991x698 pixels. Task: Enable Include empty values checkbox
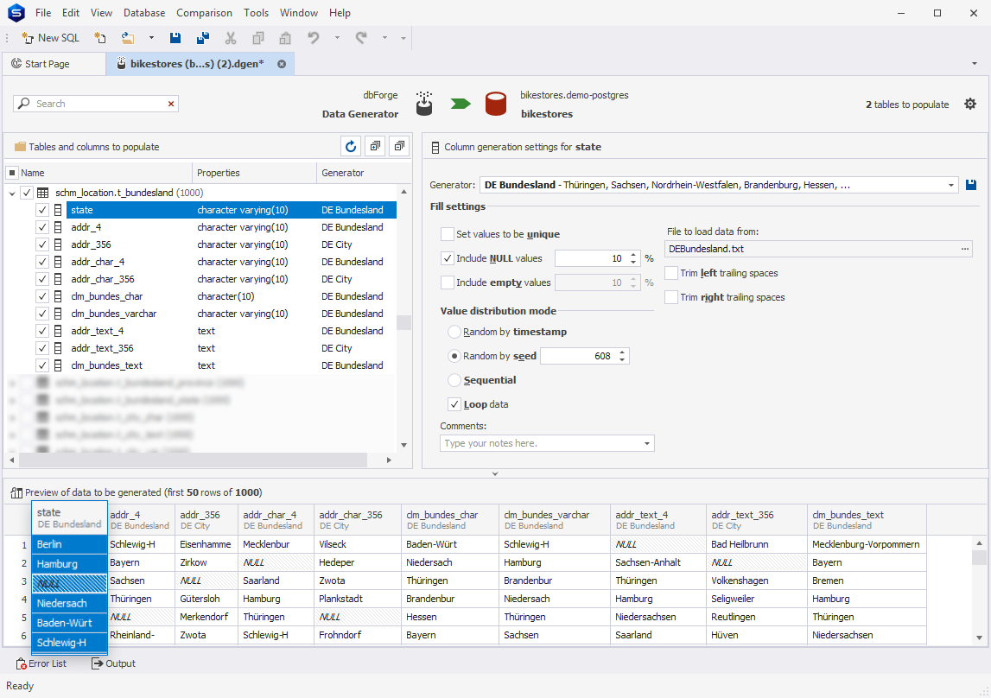point(448,282)
